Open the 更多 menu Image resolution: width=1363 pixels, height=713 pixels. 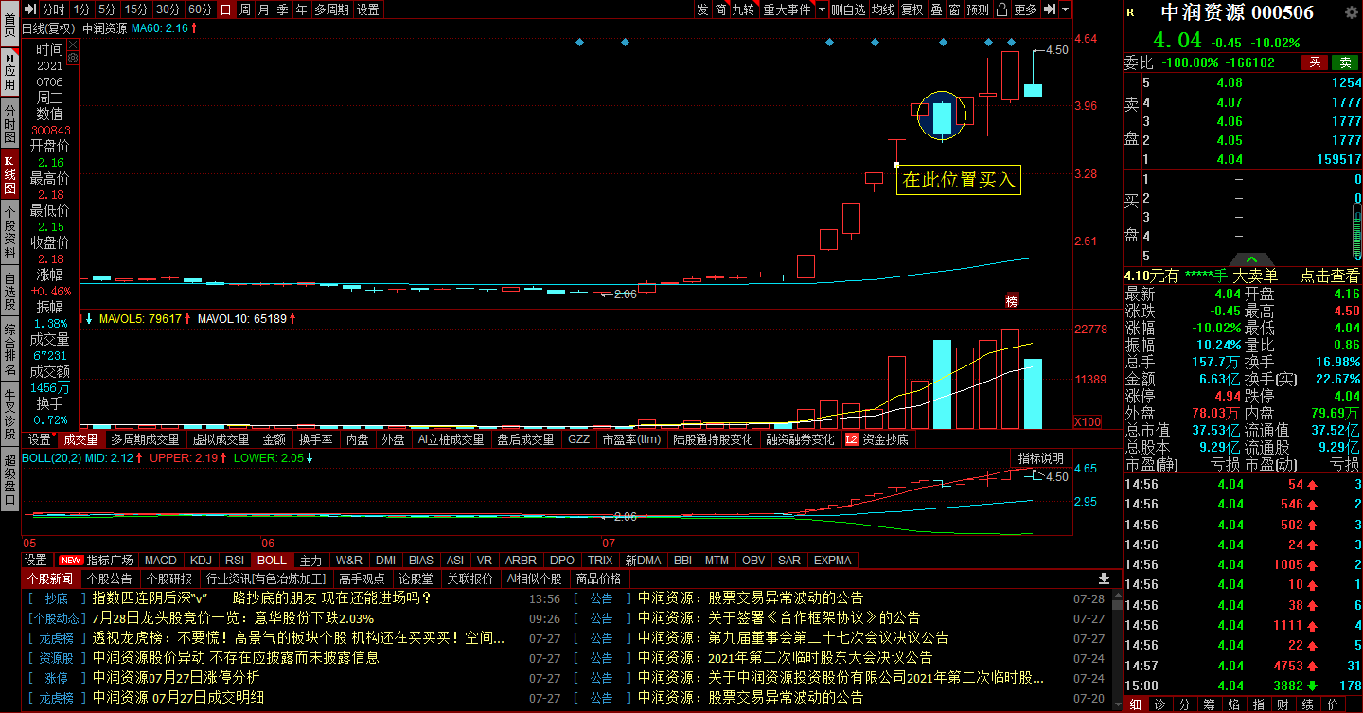click(1025, 9)
